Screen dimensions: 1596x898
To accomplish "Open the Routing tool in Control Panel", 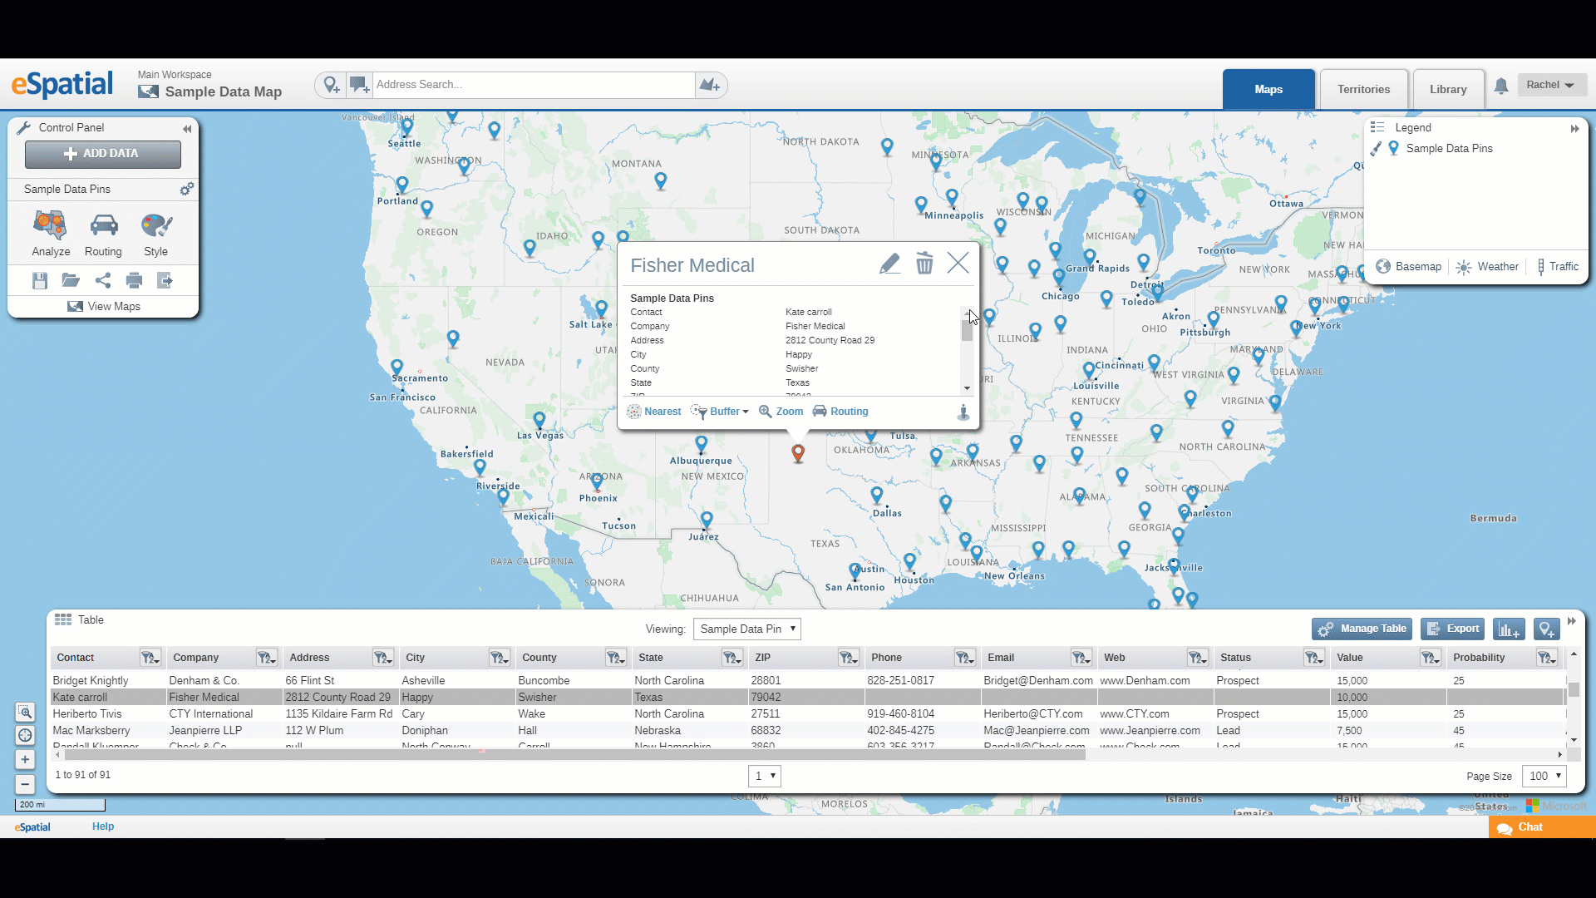I will pyautogui.click(x=103, y=234).
